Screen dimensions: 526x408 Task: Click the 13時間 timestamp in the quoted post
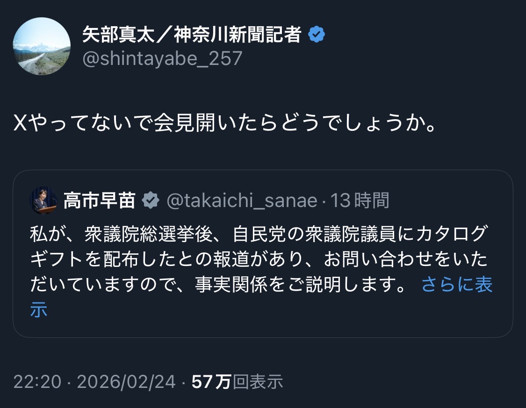[360, 200]
